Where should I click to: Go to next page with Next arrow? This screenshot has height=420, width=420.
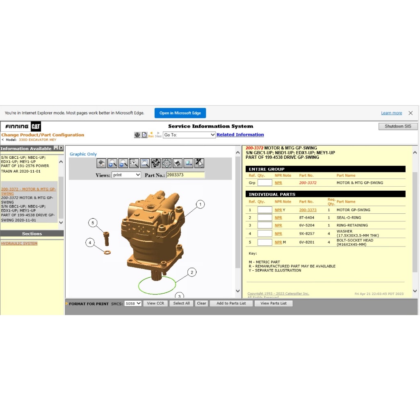[158, 135]
